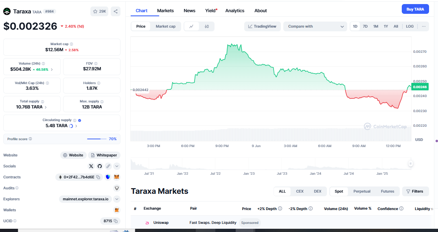Open the Chart tab

(x=141, y=11)
